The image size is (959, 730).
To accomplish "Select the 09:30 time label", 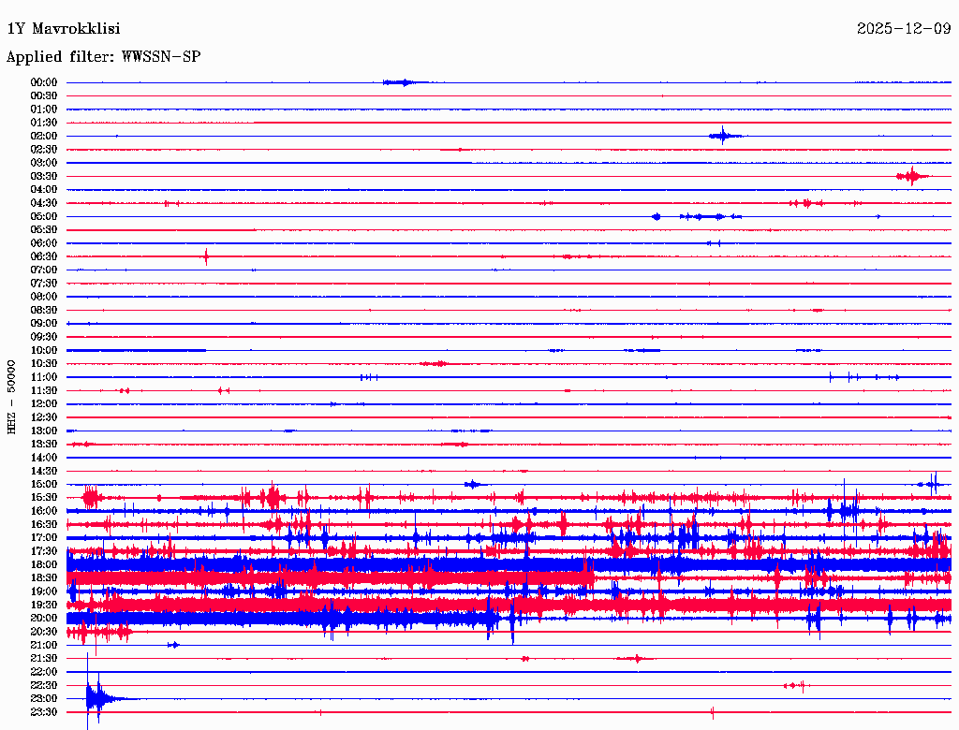I will tap(44, 337).
